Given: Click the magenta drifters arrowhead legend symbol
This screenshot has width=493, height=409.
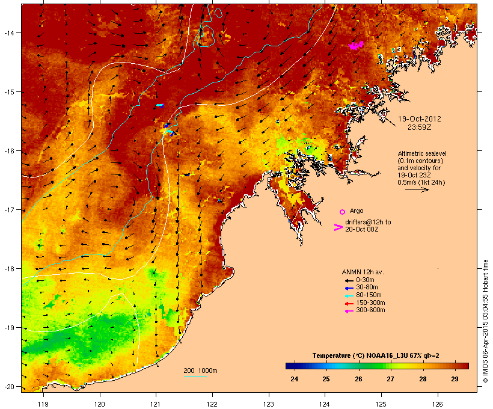Looking at the screenshot, I should click(x=338, y=227).
